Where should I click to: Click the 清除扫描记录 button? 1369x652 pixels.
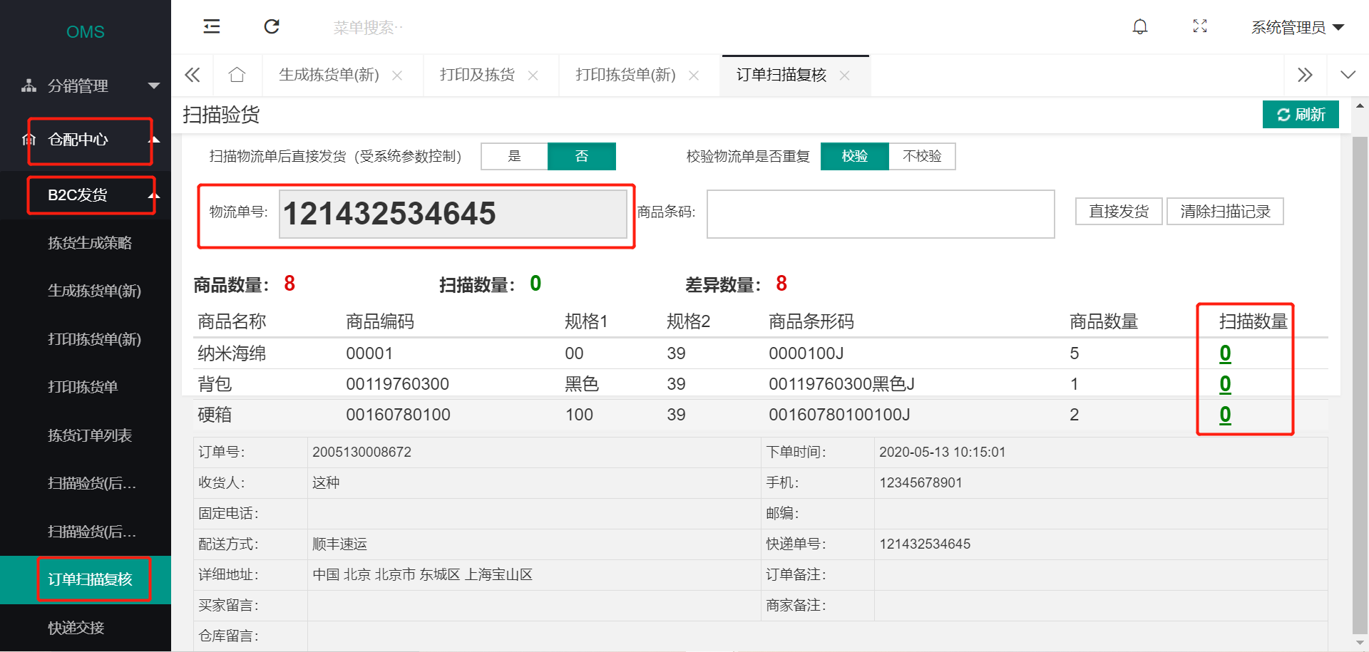[1225, 212]
